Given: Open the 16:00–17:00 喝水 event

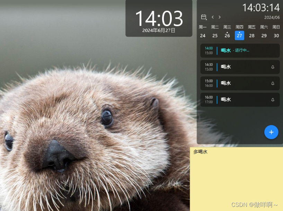Looking at the screenshot, I should 240,100.
